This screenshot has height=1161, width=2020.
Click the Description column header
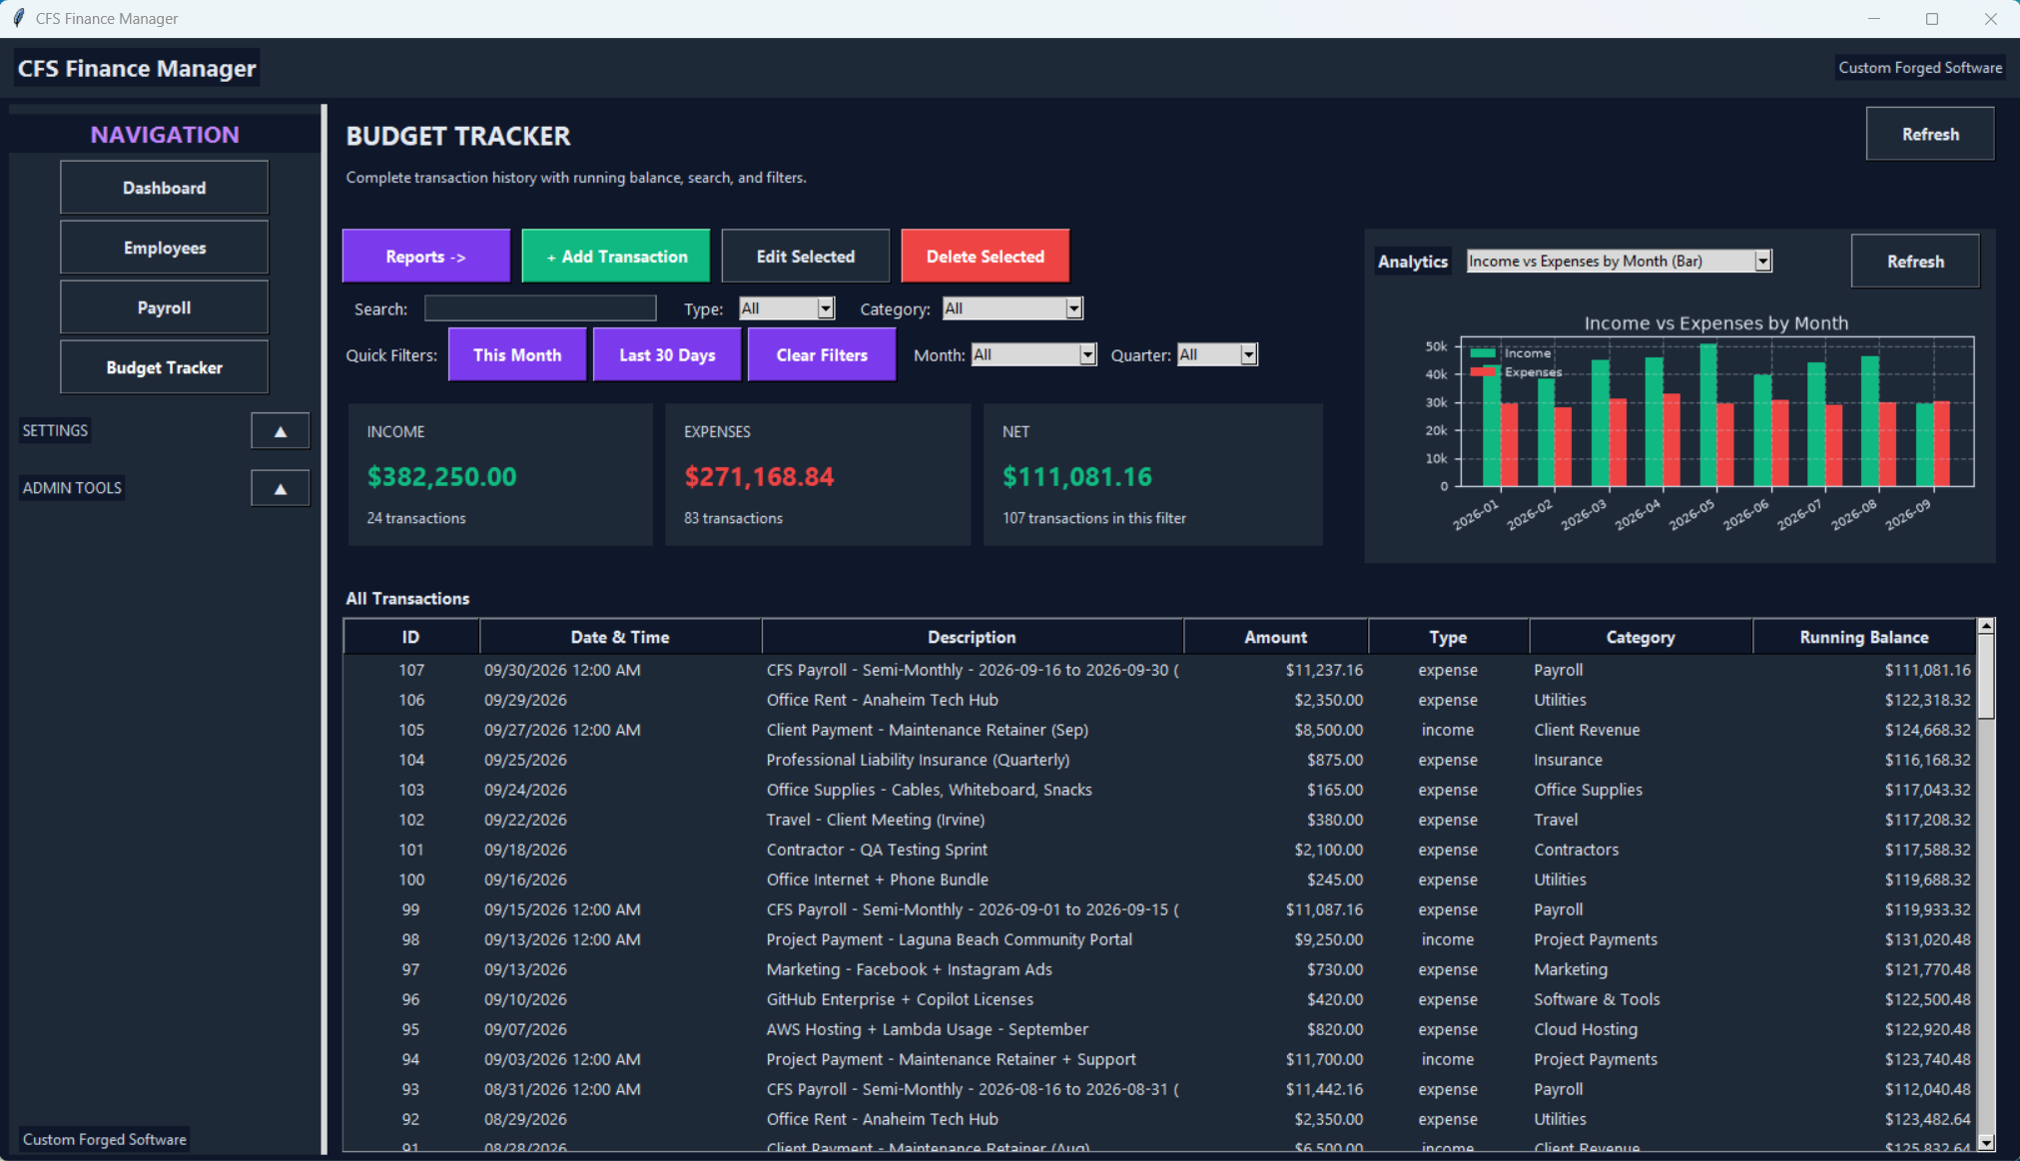tap(972, 637)
